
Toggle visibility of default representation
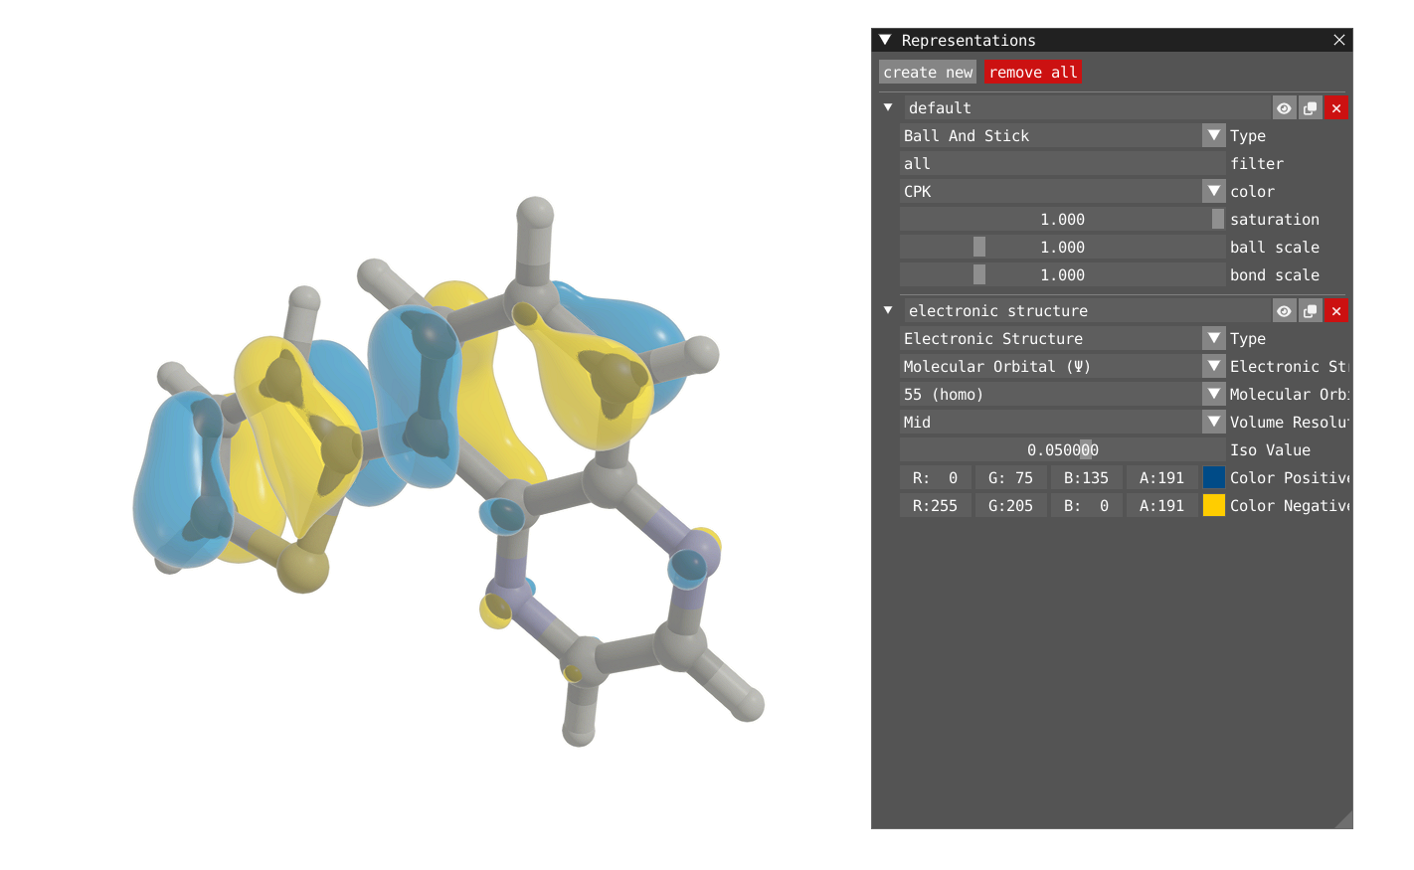[x=1284, y=108]
